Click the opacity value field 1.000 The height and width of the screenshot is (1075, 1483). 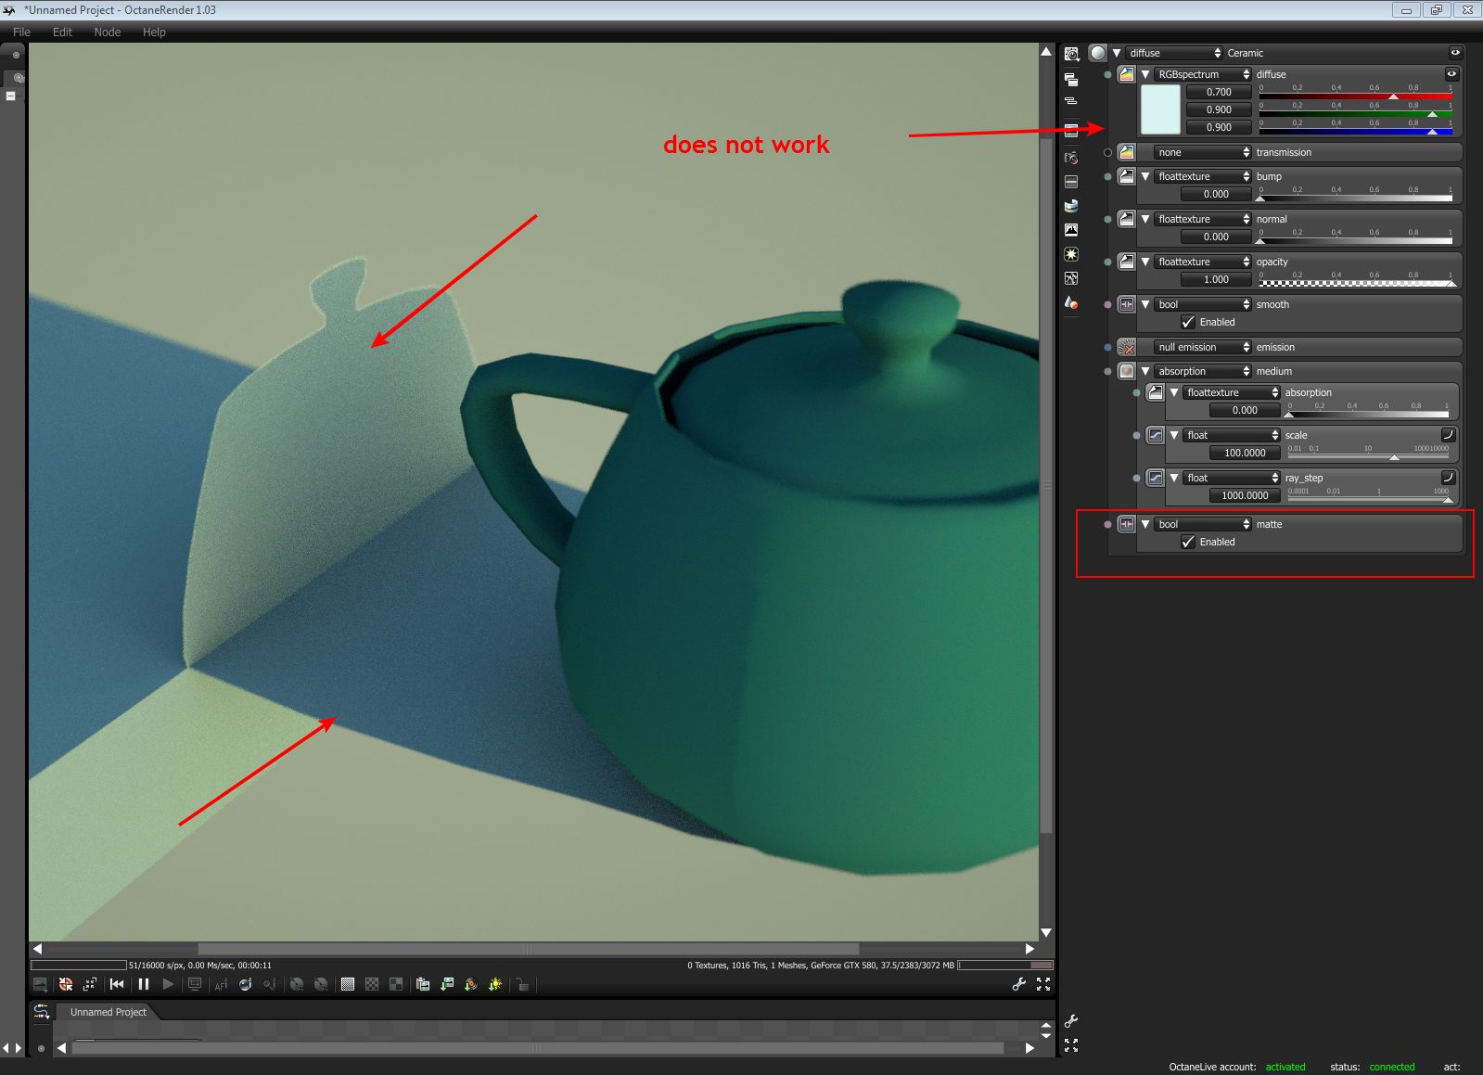1216,279
